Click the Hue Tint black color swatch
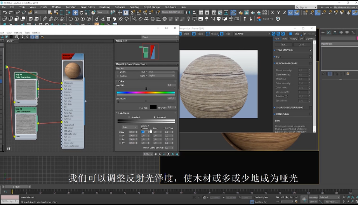 [x=153, y=107]
